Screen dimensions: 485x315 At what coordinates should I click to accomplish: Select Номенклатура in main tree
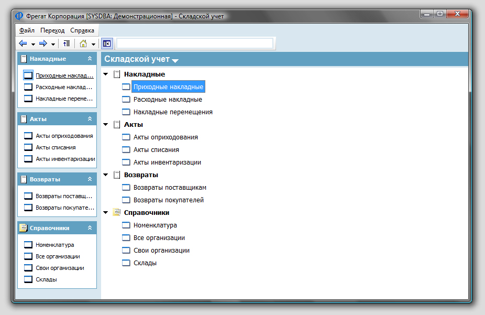click(x=155, y=225)
